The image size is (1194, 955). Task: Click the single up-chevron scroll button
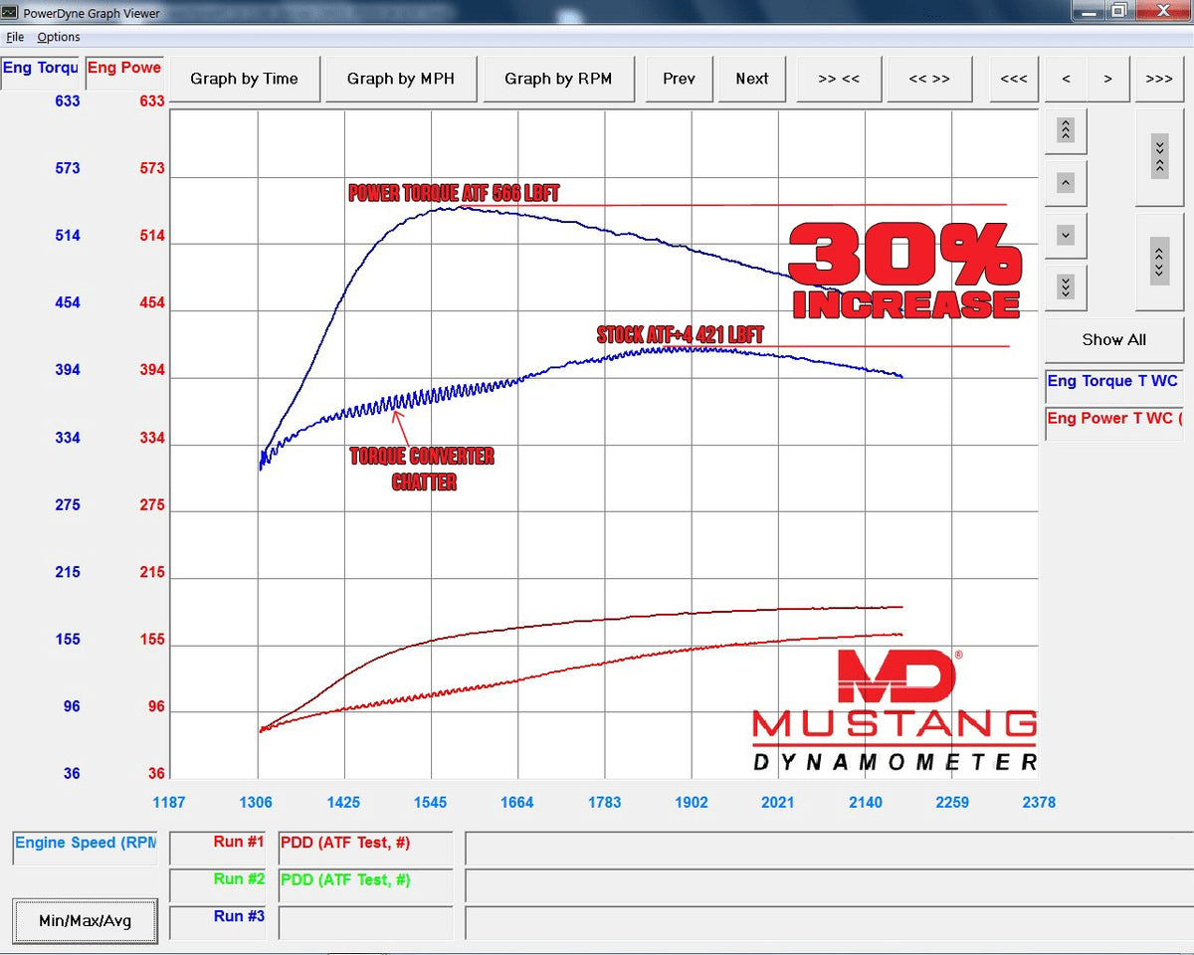click(x=1066, y=183)
